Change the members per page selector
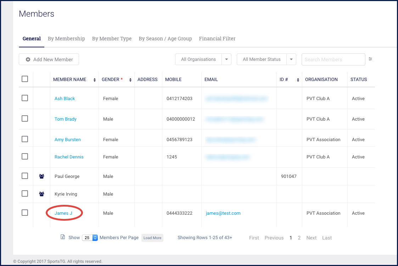Viewport: 398px width, 266px height. [x=90, y=238]
